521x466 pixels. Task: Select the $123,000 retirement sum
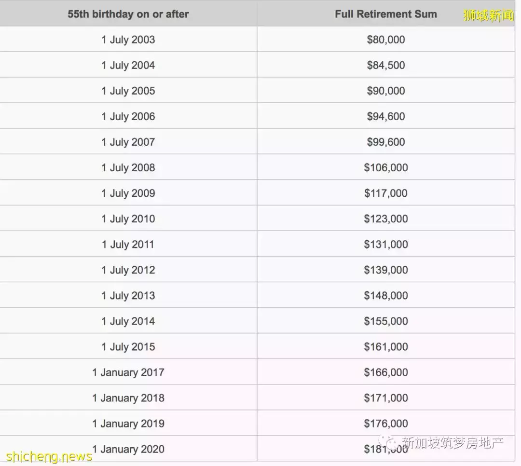(x=385, y=219)
